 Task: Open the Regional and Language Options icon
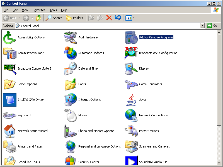[71, 147]
